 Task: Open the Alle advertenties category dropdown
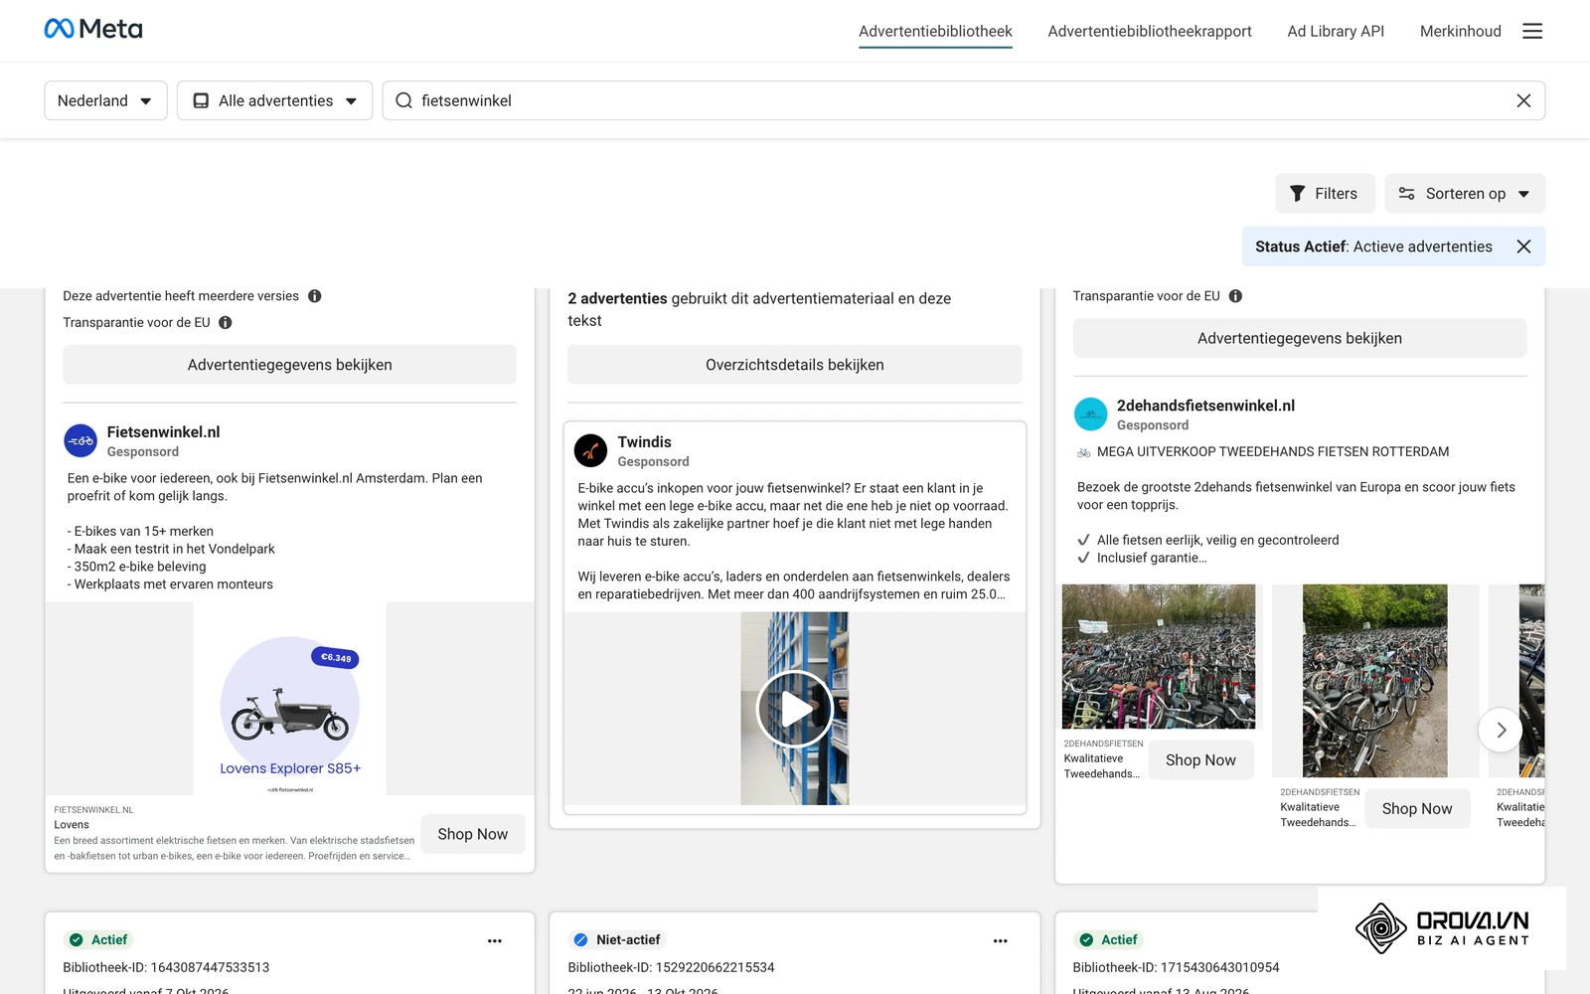[274, 100]
